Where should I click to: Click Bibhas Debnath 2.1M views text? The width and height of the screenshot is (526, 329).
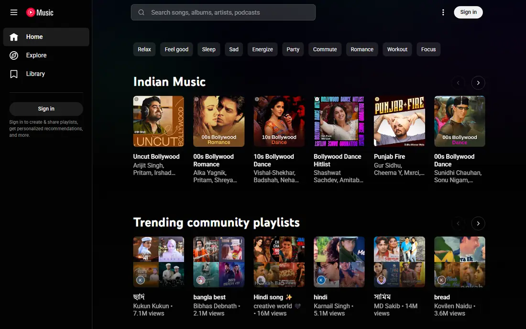(x=217, y=309)
